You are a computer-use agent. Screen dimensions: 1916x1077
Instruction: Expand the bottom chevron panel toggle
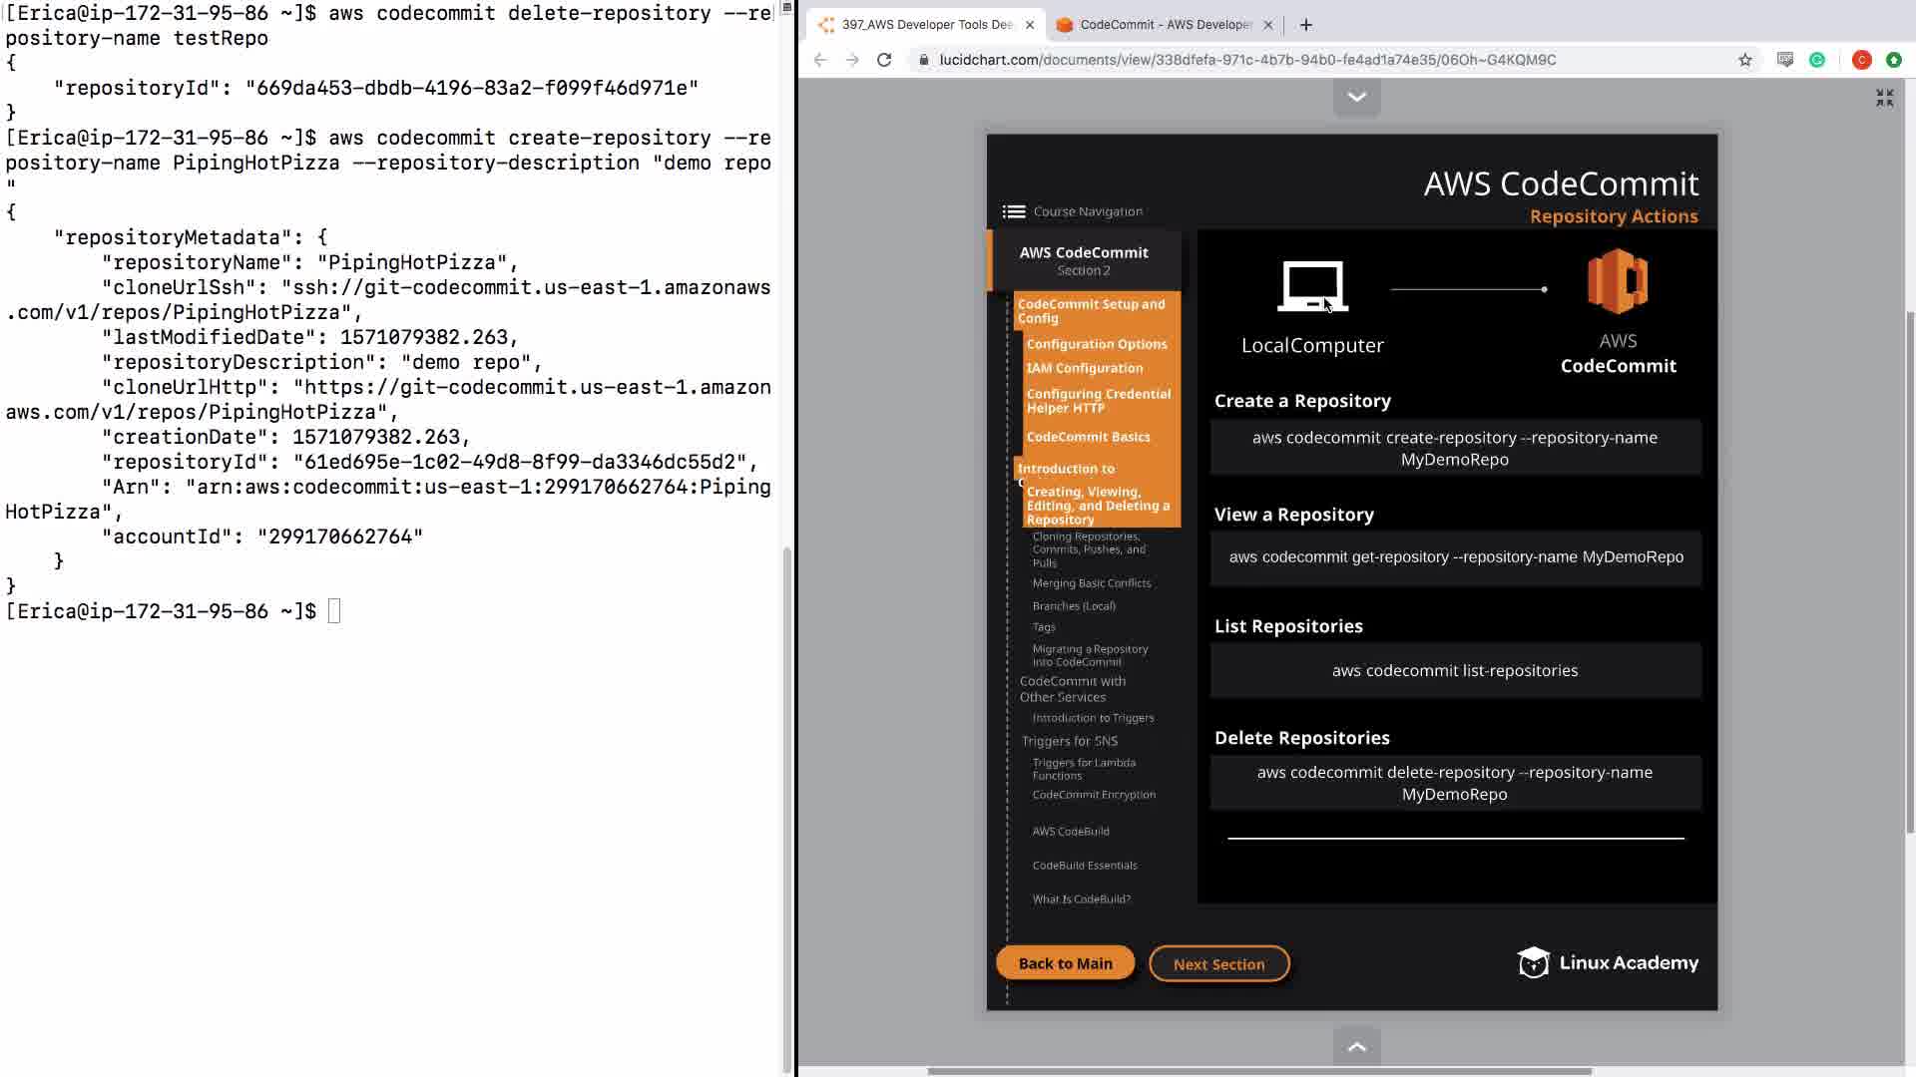(1357, 1046)
